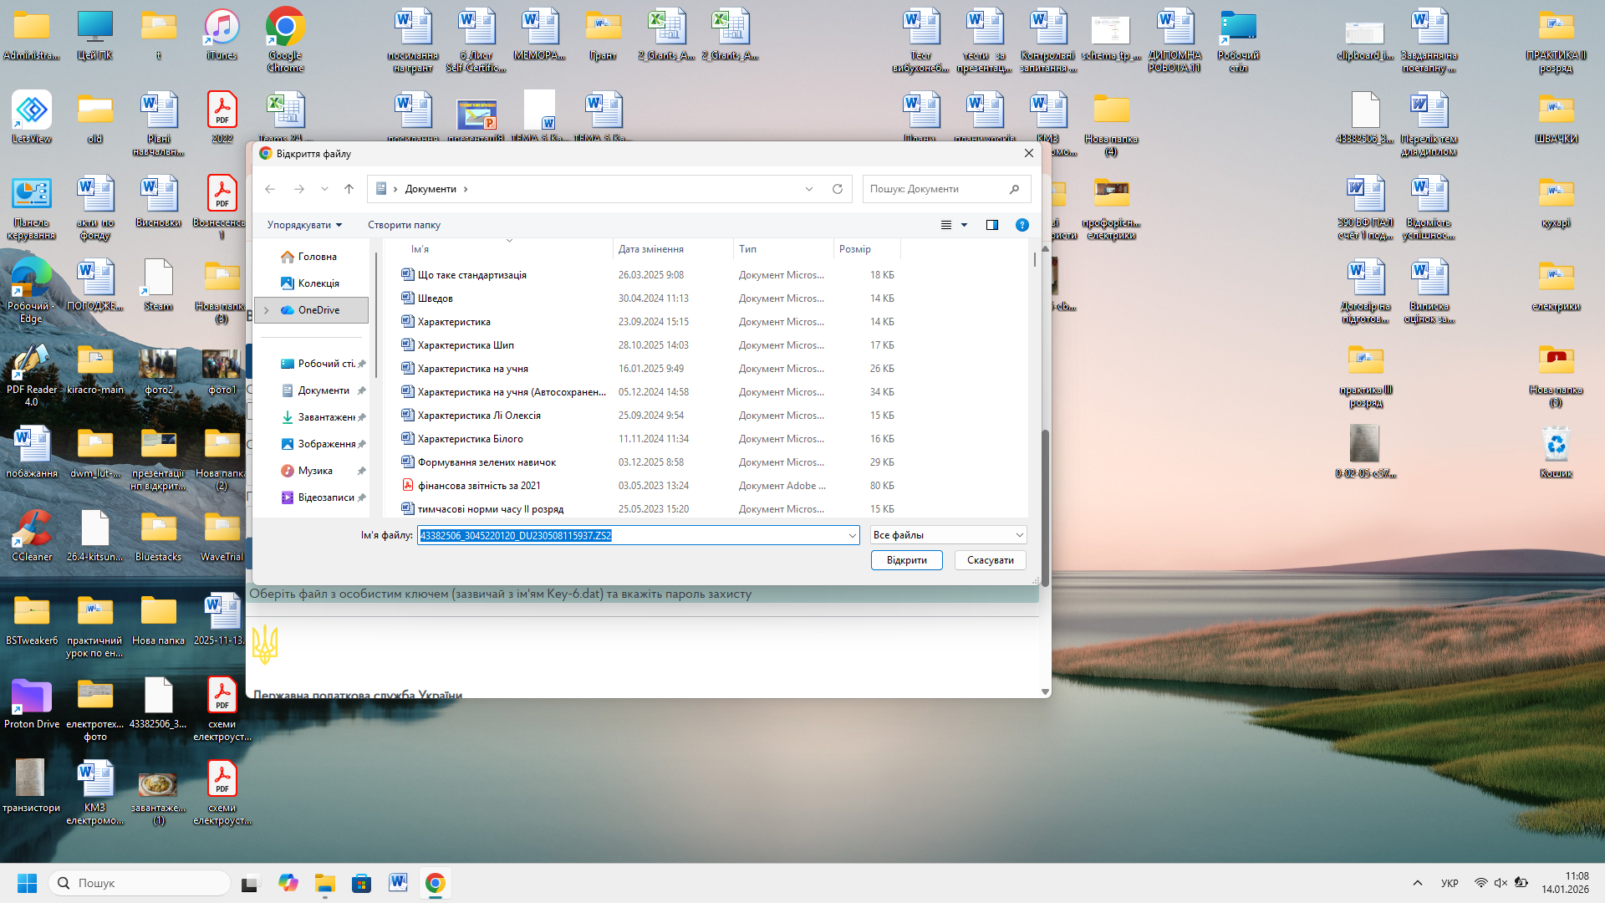Click the Back navigation arrow

pyautogui.click(x=270, y=189)
